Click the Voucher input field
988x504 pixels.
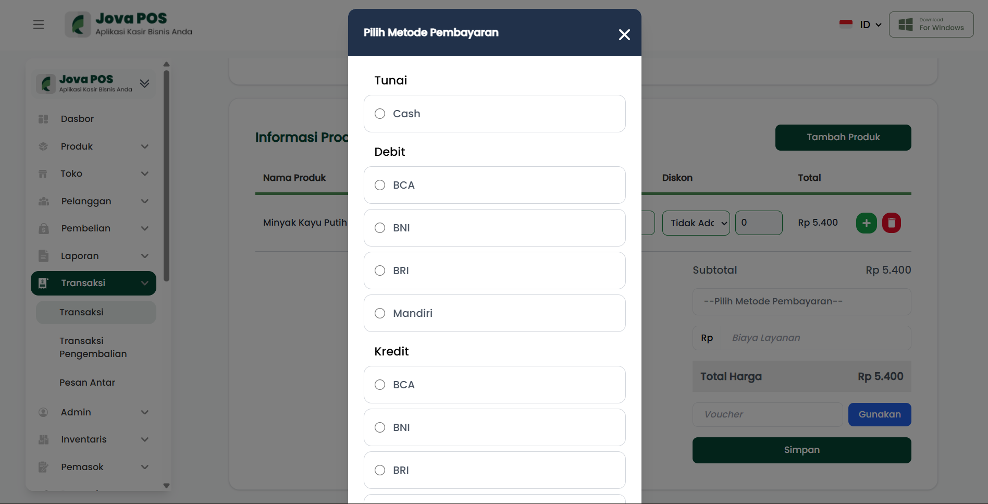(x=767, y=414)
